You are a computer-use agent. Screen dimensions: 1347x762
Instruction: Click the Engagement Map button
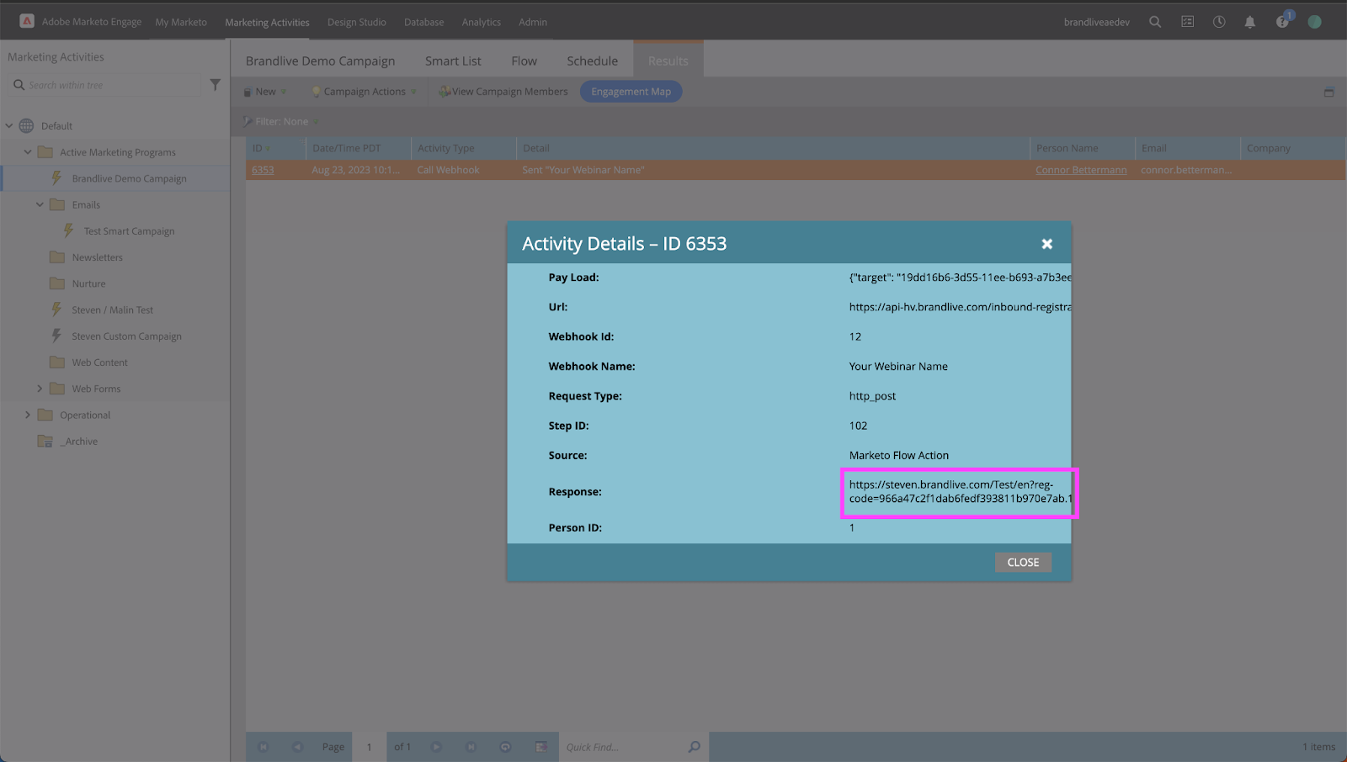(631, 92)
